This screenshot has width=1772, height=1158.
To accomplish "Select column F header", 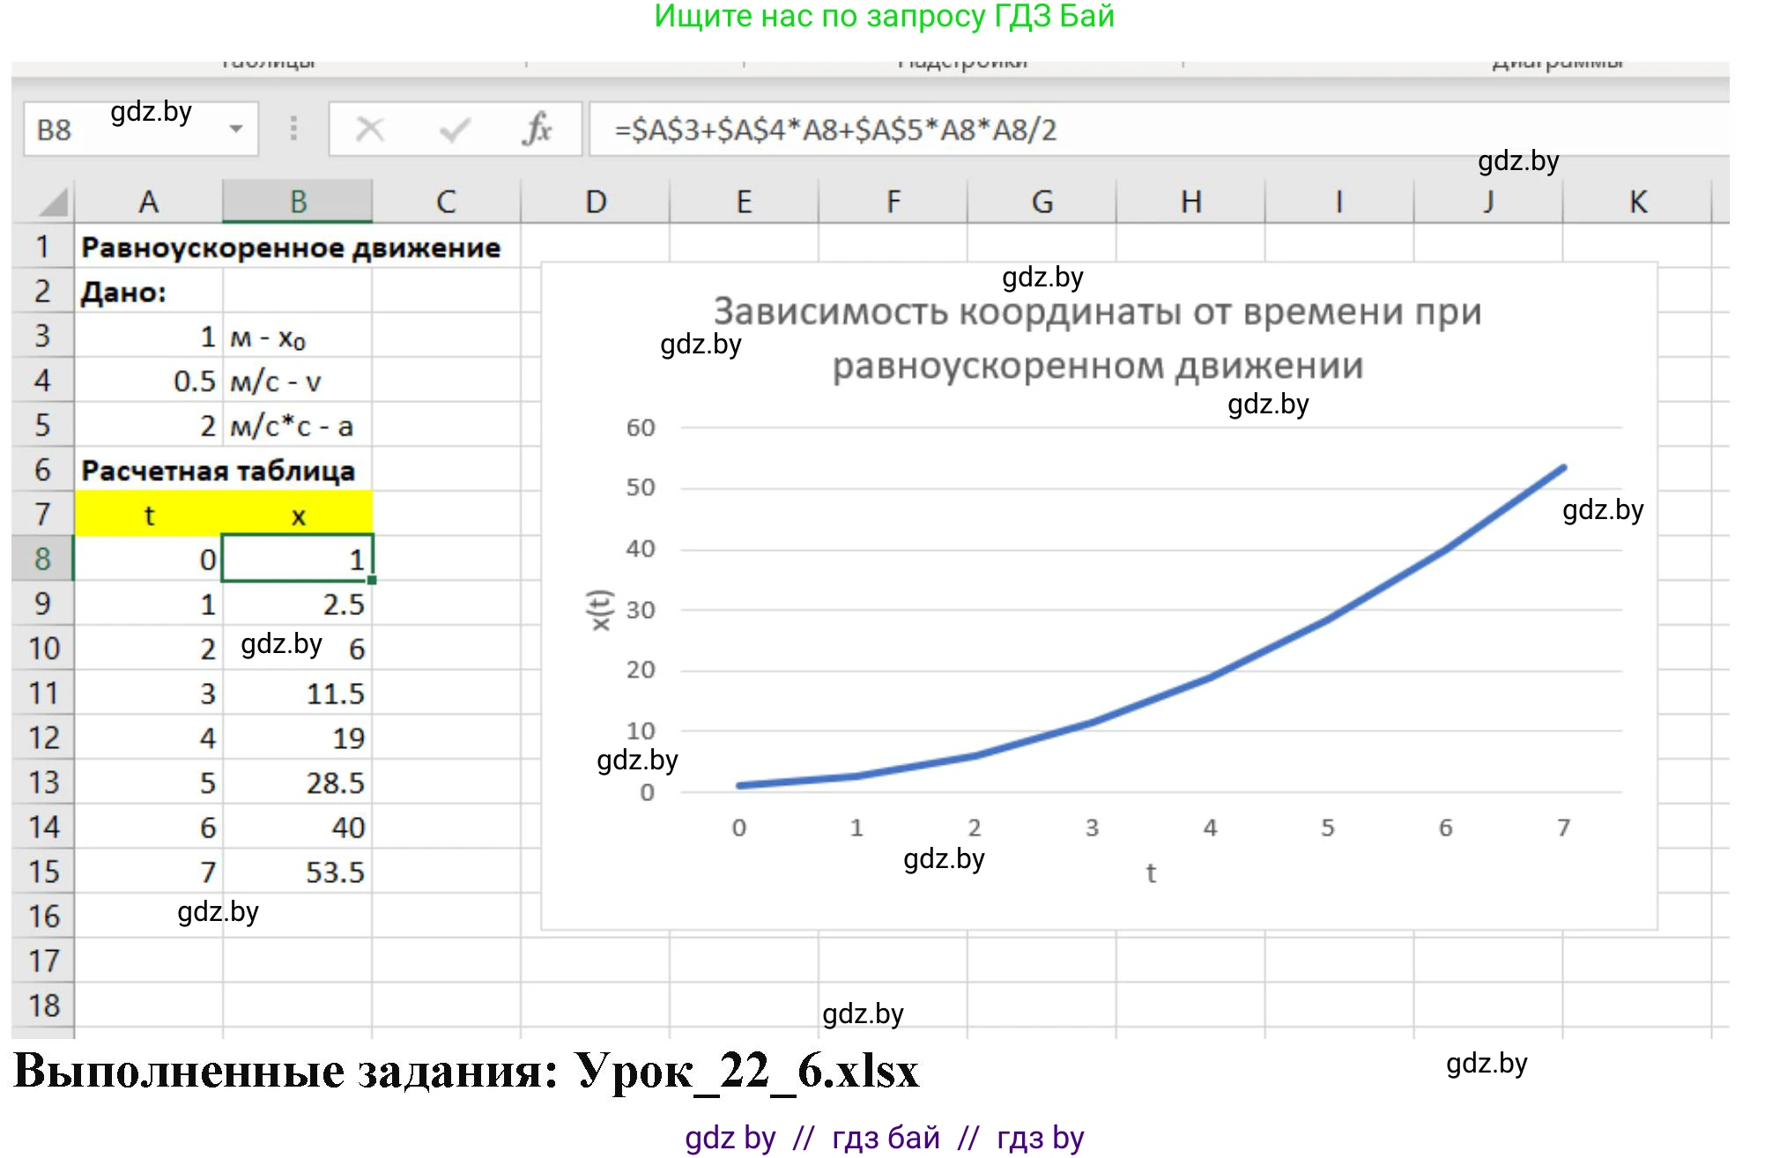I will coord(893,202).
